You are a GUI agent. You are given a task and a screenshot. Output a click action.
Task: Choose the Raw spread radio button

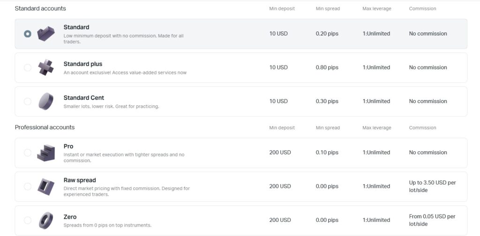coord(28,186)
